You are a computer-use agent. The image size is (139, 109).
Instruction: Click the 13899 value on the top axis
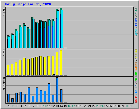click(x=4, y=11)
